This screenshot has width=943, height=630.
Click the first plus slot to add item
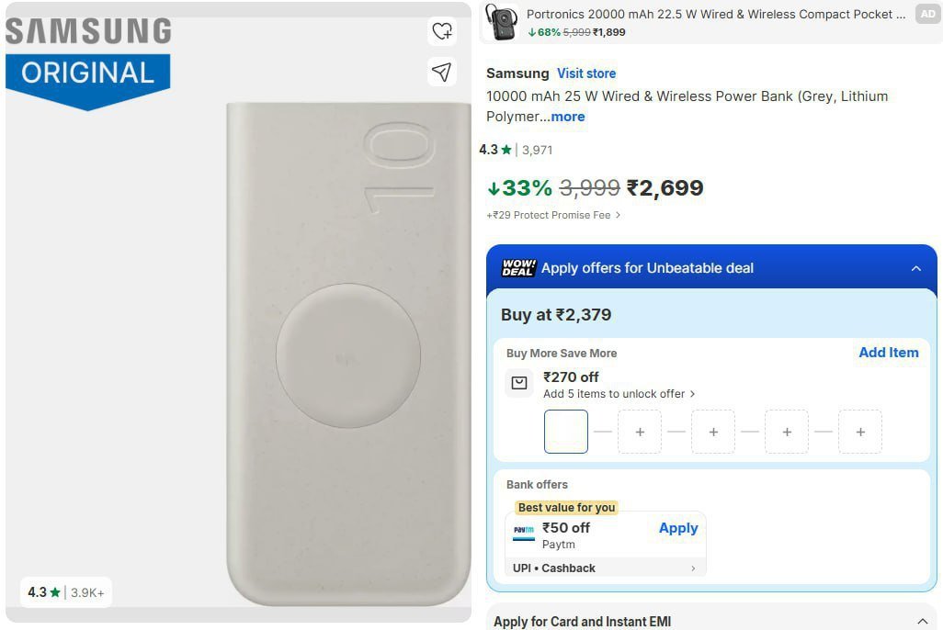640,432
